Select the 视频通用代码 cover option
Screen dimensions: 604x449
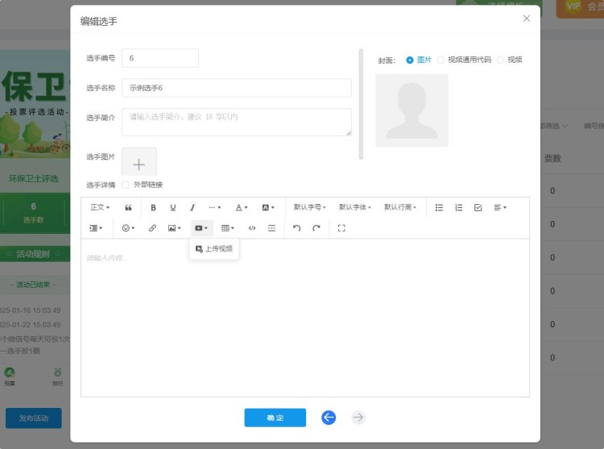pyautogui.click(x=441, y=60)
